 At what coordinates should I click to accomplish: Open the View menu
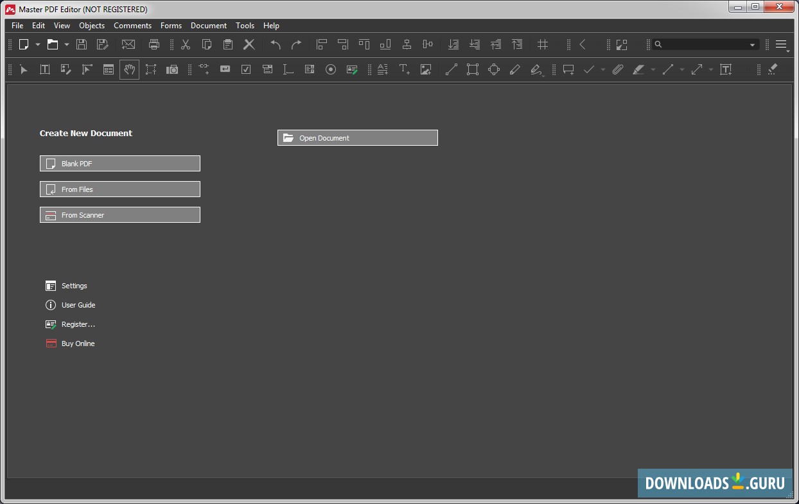tap(62, 26)
